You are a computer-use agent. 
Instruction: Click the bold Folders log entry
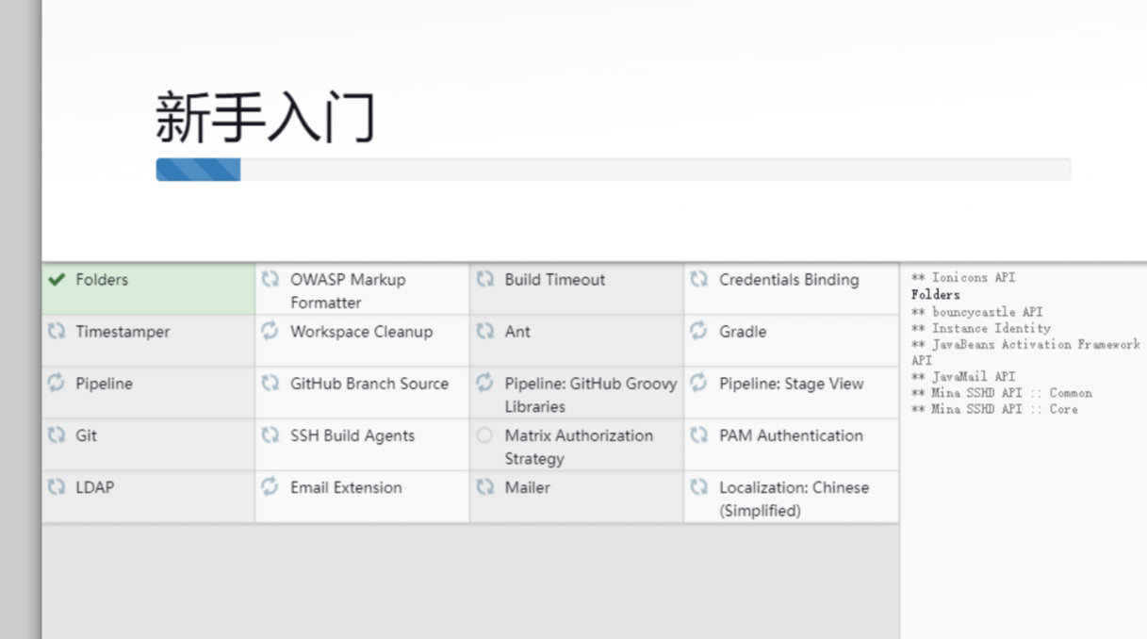(936, 295)
